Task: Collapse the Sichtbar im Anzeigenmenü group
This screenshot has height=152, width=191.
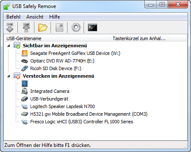Action: click(9, 46)
